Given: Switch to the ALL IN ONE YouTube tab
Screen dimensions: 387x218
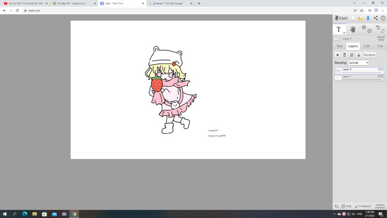Looking at the screenshot, I should click(25, 3).
